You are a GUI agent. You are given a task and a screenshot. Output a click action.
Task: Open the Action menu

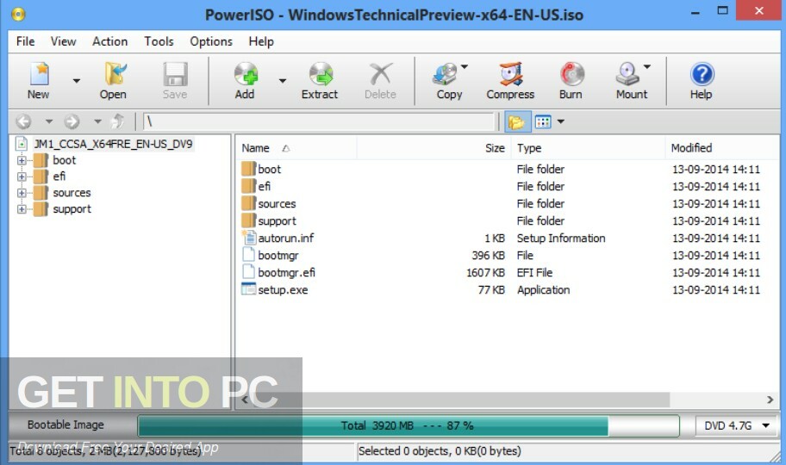(x=109, y=41)
